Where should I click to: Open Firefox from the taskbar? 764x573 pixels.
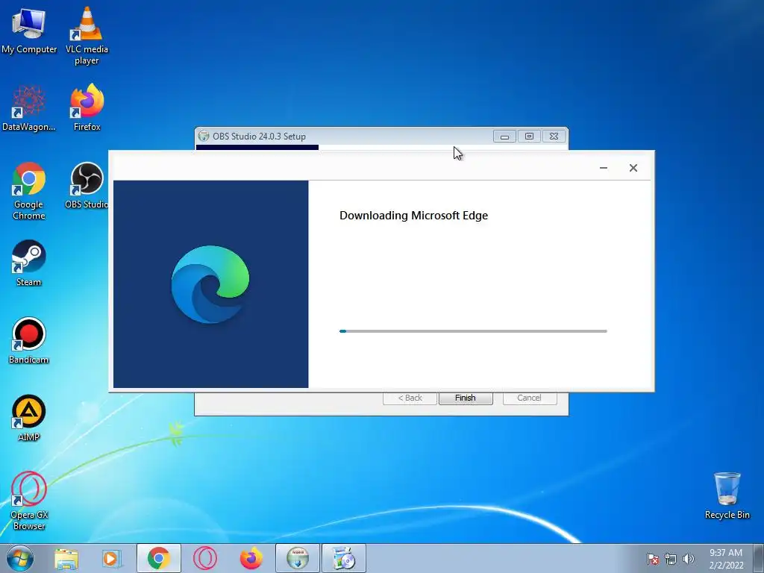pos(251,558)
